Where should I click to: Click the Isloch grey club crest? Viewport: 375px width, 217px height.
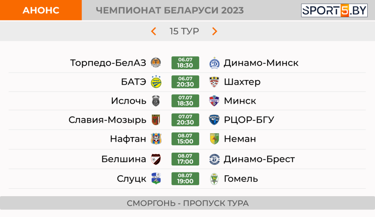point(156,101)
